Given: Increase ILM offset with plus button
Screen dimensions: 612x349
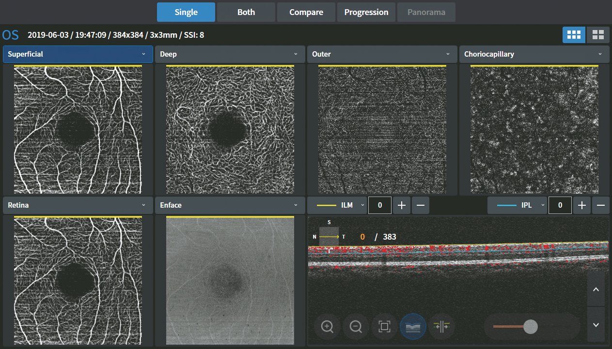Looking at the screenshot, I should coord(401,205).
